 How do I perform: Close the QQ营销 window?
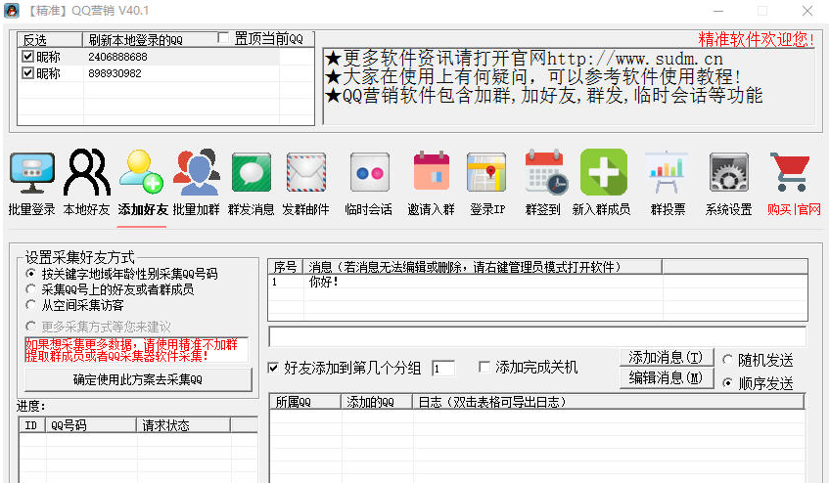(807, 11)
